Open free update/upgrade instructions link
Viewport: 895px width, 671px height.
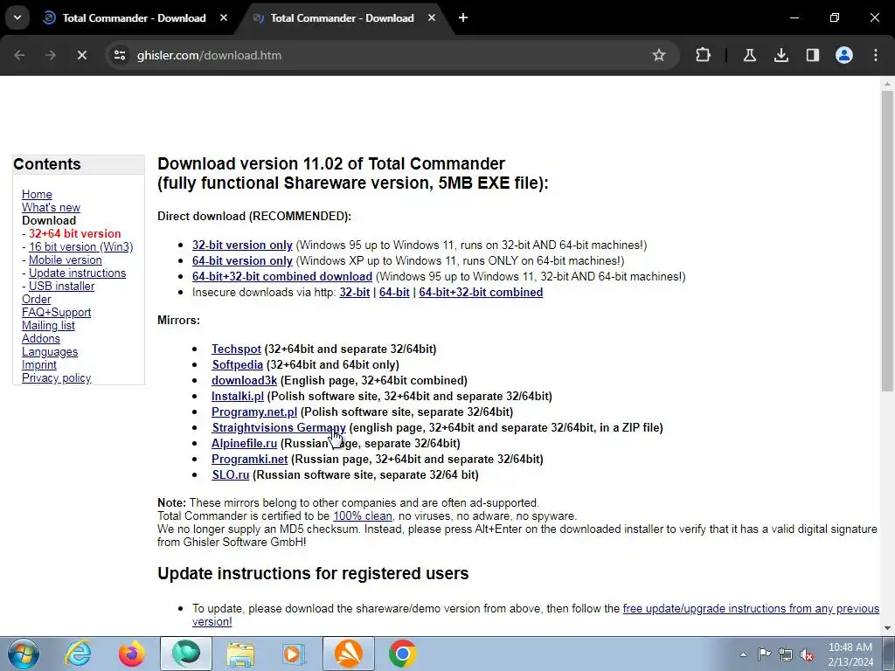click(x=751, y=608)
